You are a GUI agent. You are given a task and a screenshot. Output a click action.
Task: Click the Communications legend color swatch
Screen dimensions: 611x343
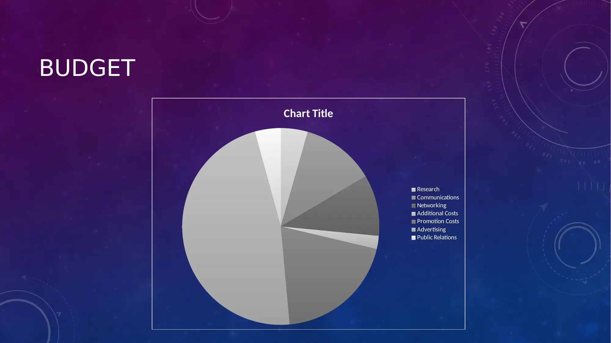pos(413,198)
